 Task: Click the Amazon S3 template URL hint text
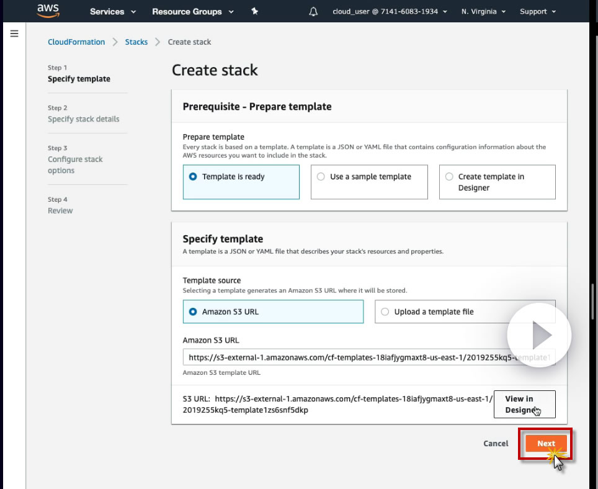(x=221, y=373)
